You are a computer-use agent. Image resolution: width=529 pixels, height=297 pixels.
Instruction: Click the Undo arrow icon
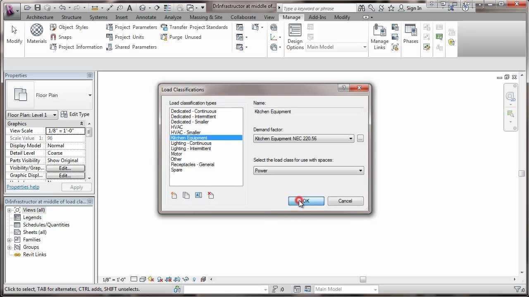point(62,7)
